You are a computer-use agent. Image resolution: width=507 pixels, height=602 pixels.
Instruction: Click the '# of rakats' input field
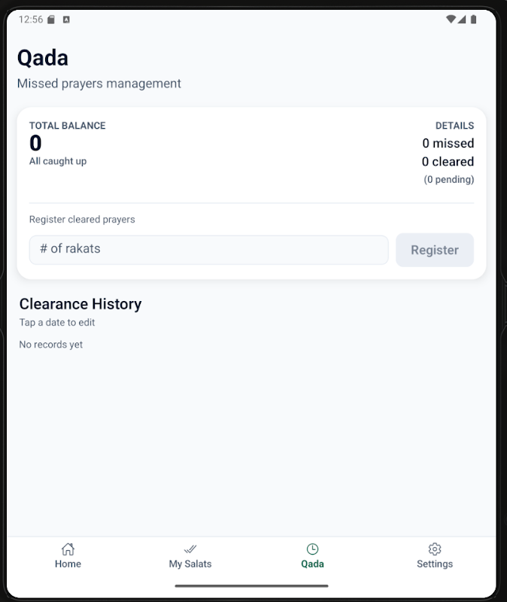click(208, 249)
